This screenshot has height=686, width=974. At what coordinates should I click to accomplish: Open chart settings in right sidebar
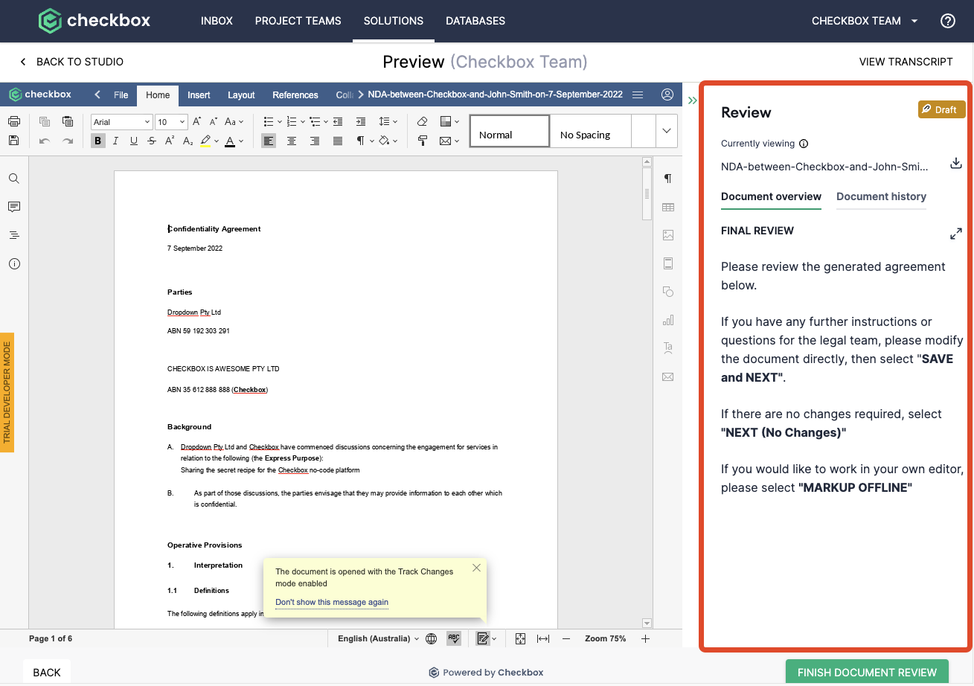click(667, 320)
